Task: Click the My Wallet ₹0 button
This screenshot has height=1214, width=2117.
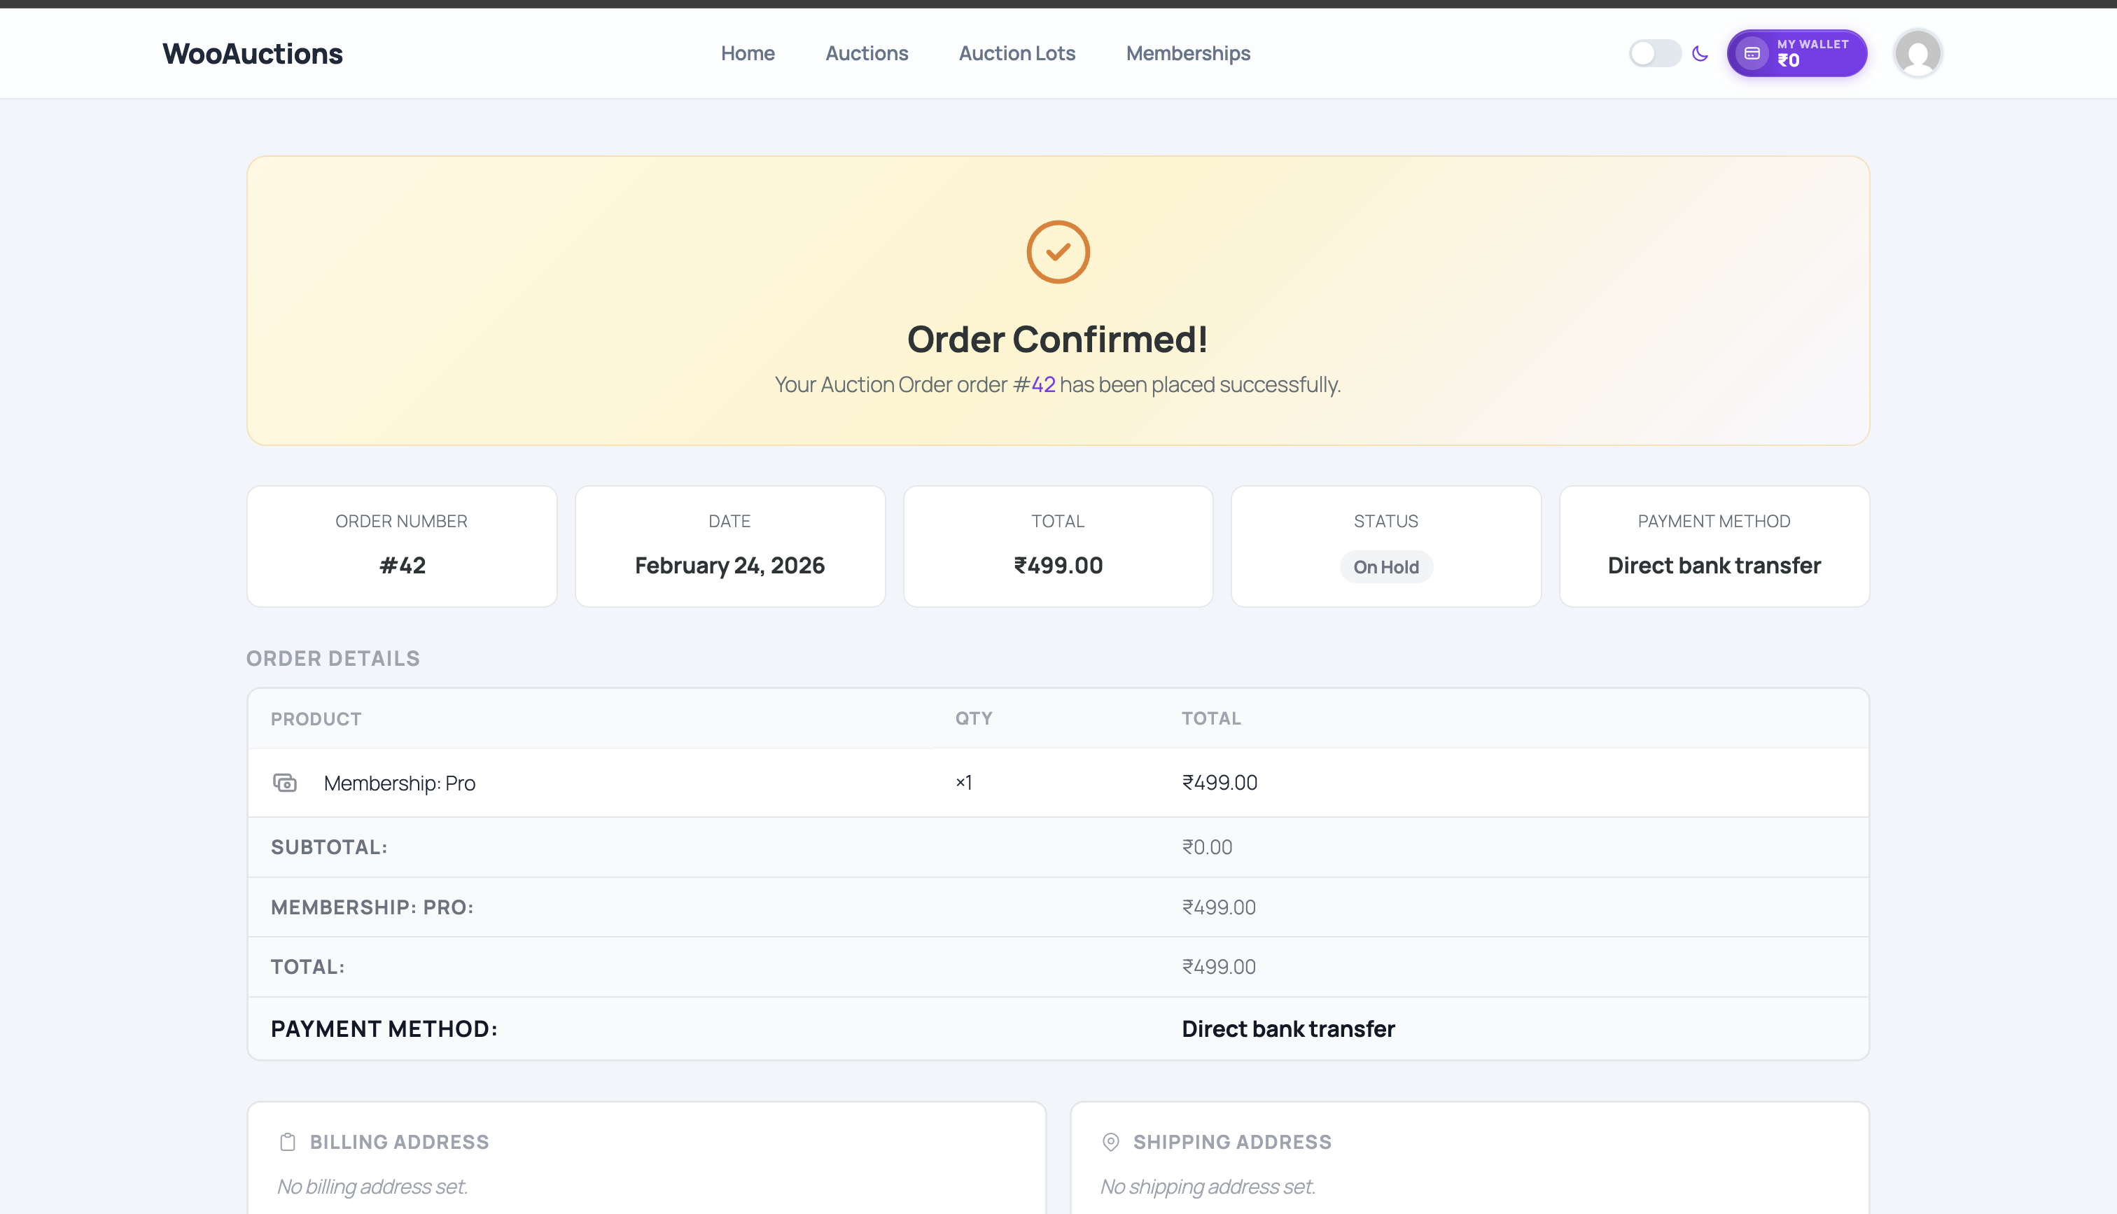Action: coord(1796,53)
